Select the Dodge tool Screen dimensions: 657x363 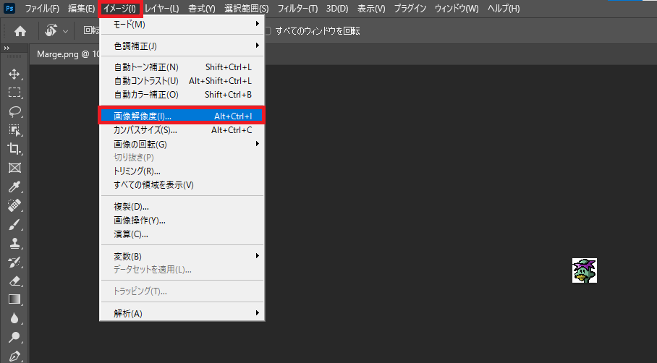tap(14, 337)
